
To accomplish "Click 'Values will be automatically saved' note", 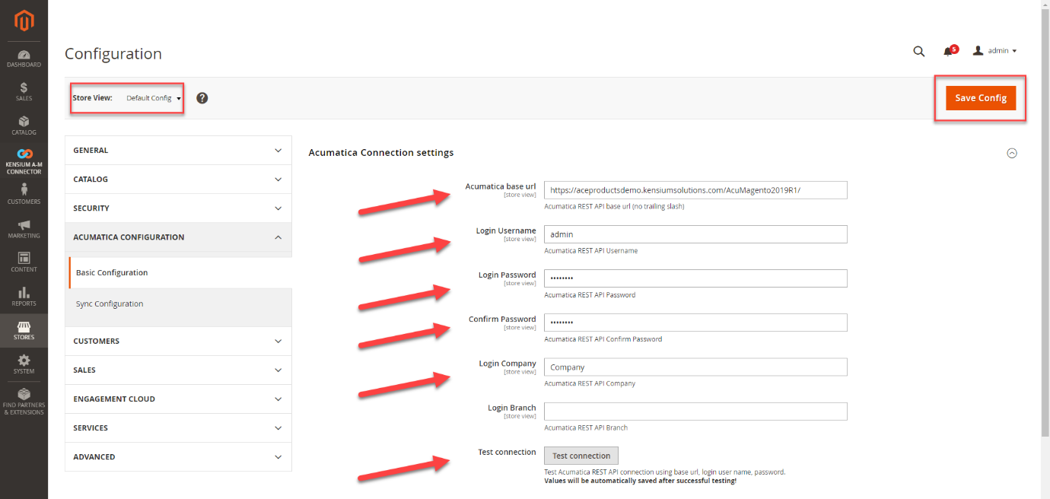I will (x=641, y=482).
